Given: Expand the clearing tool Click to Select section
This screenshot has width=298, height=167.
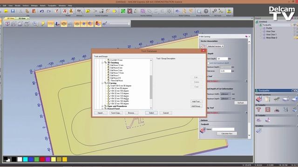Looking at the screenshot, I should (x=246, y=112).
